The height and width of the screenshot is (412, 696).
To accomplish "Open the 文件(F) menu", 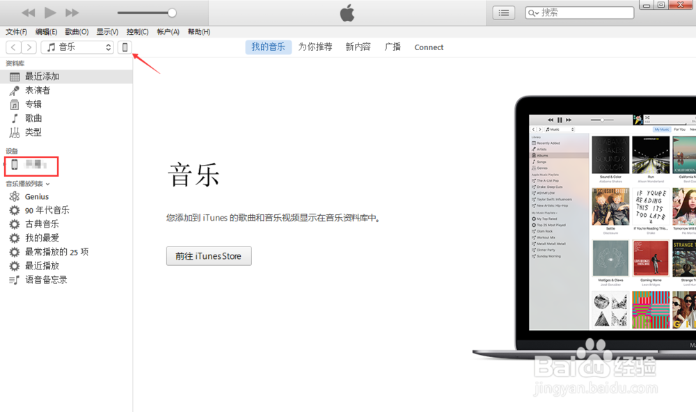I will pos(16,32).
